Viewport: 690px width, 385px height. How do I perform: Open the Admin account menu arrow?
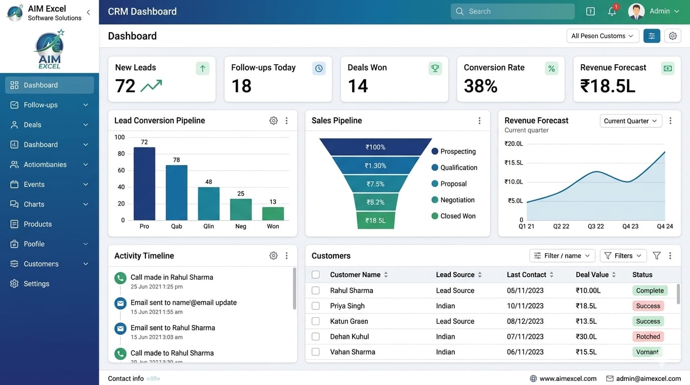point(676,11)
